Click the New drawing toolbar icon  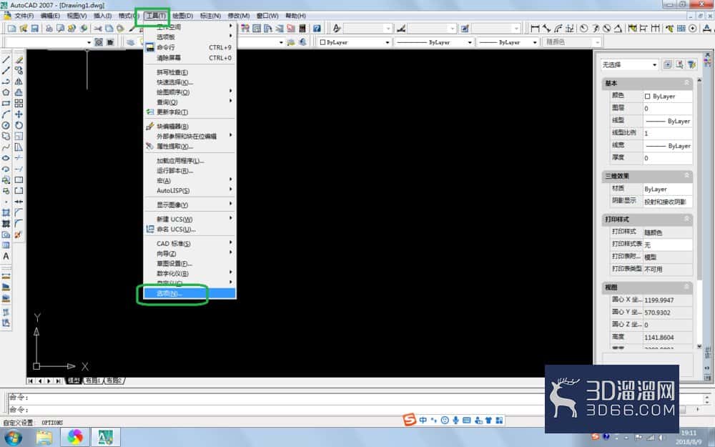12,29
